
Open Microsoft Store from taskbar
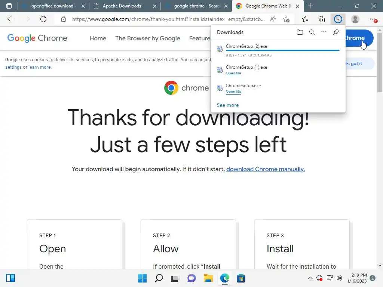click(x=241, y=278)
